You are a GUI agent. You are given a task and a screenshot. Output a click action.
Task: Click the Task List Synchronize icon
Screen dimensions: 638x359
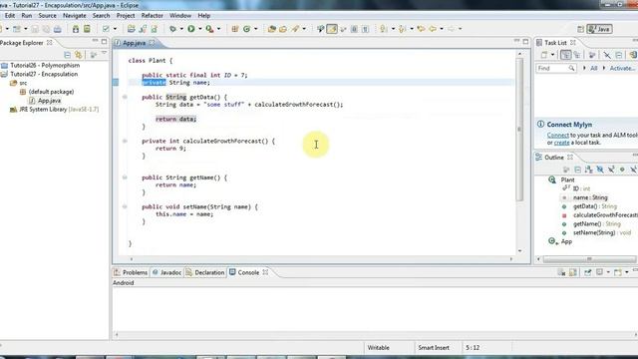pyautogui.click(x=633, y=55)
